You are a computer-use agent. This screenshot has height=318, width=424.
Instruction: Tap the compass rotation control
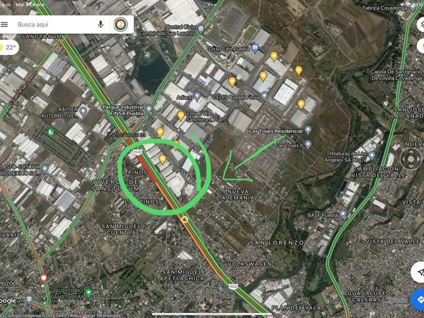pos(410,159)
